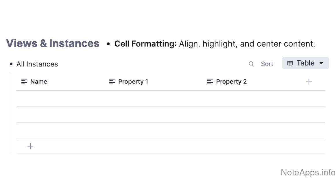Click the bullet beside All Instances
Image resolution: width=336 pixels, height=178 pixels.
click(x=11, y=64)
